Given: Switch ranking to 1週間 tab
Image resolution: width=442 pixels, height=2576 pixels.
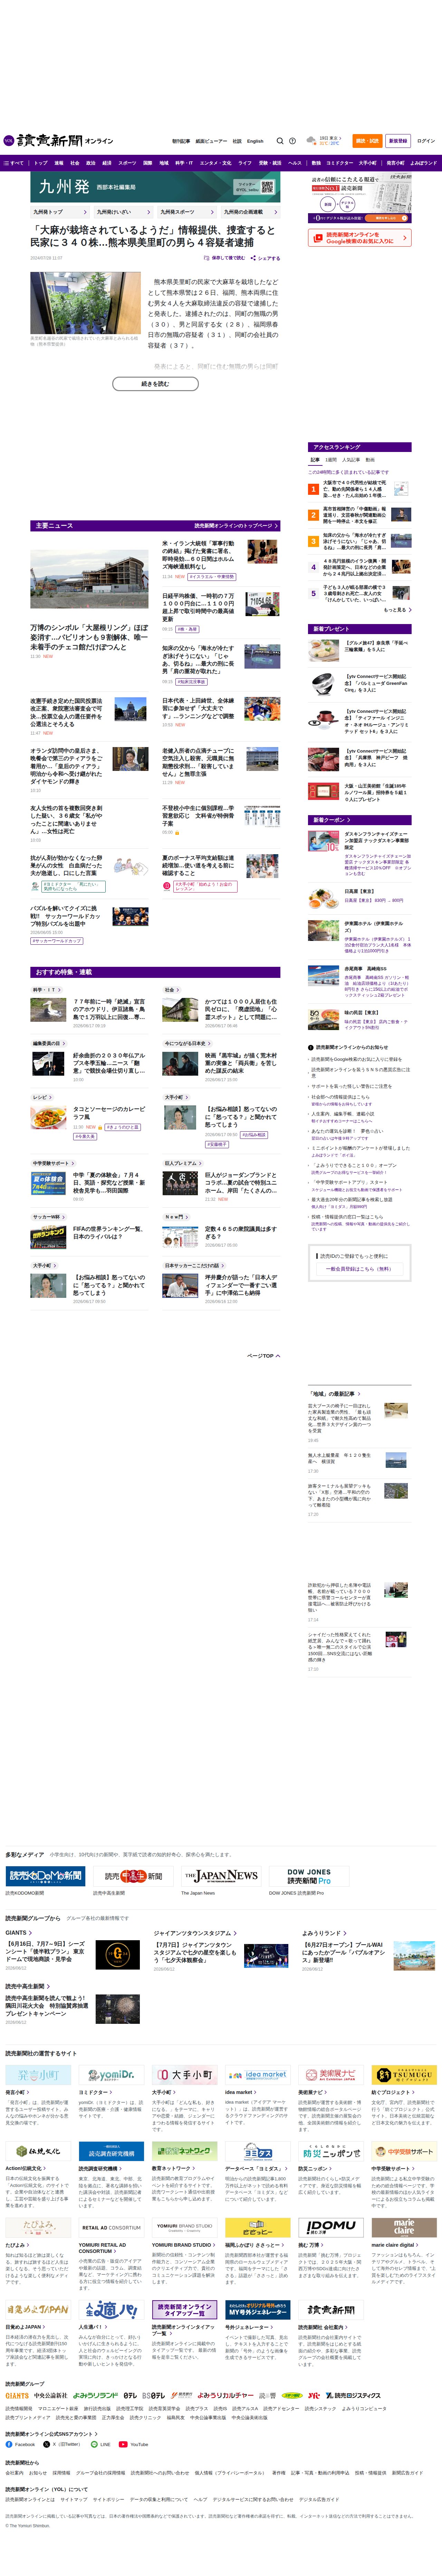Looking at the screenshot, I should coord(331,460).
